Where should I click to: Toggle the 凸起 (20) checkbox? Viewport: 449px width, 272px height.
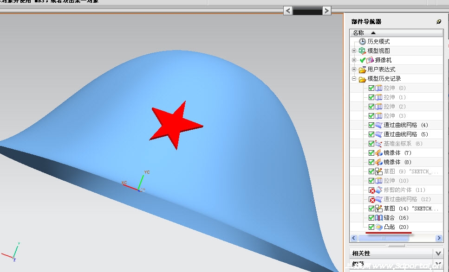coord(371,227)
